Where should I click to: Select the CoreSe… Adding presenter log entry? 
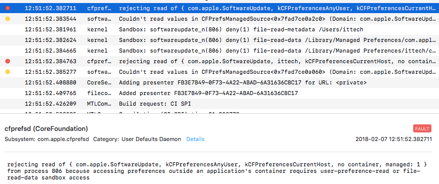(220, 82)
